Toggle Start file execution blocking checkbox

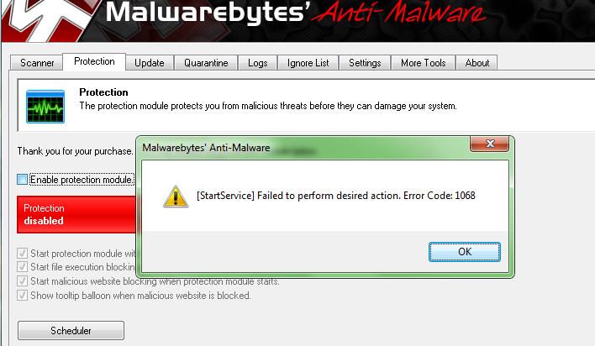[x=23, y=267]
